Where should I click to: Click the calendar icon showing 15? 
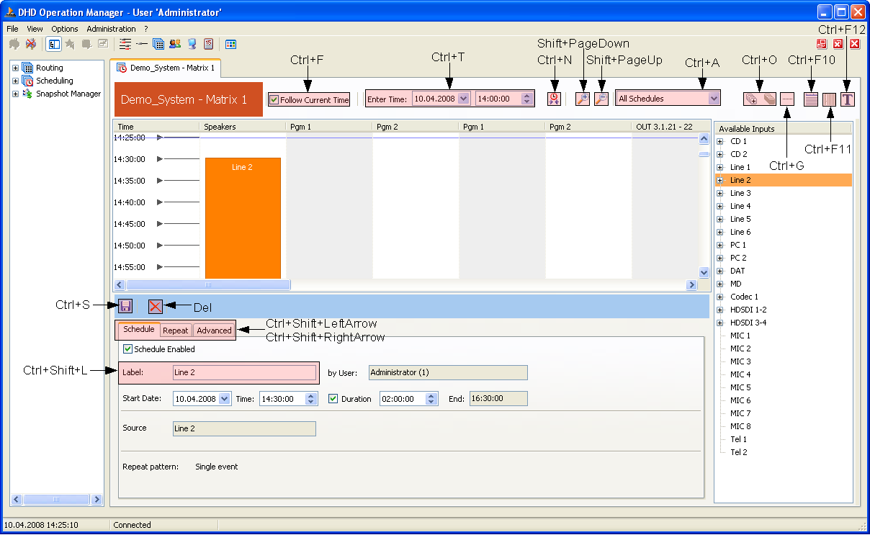208,44
